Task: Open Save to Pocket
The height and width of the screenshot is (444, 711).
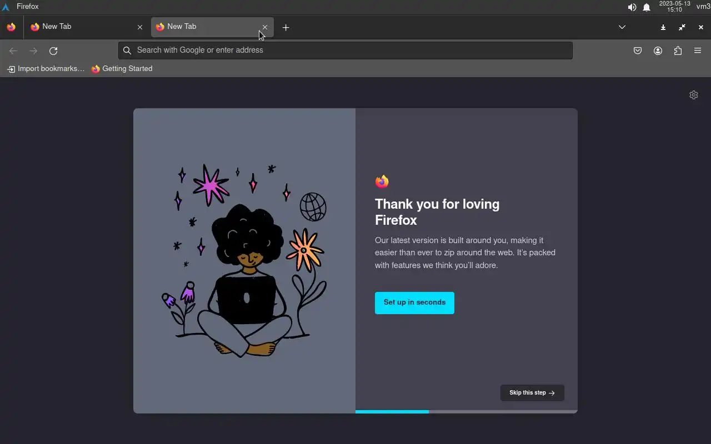Action: pyautogui.click(x=638, y=51)
